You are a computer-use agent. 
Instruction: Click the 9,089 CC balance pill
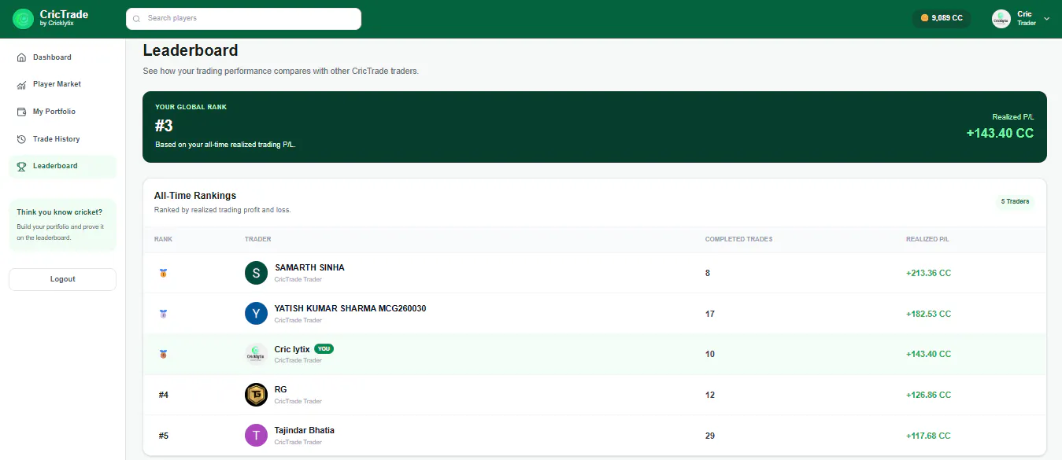coord(942,18)
